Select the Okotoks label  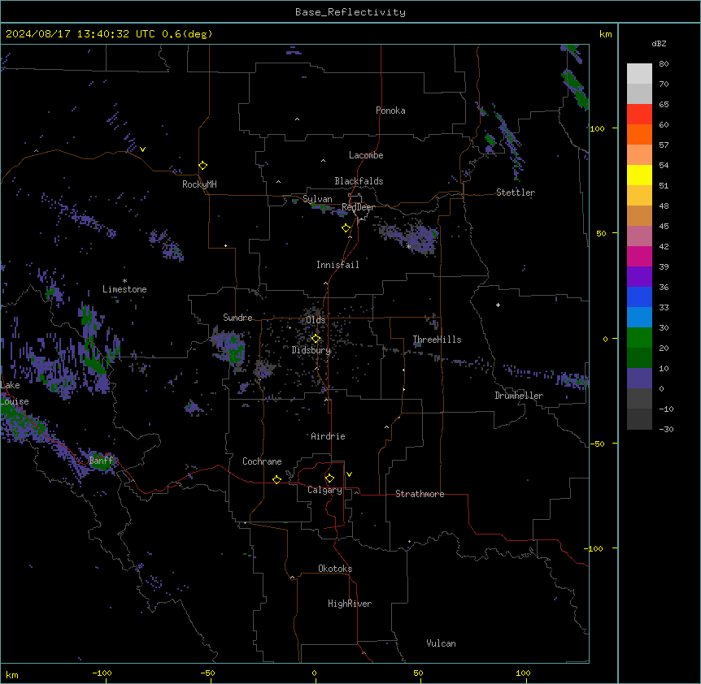click(335, 569)
